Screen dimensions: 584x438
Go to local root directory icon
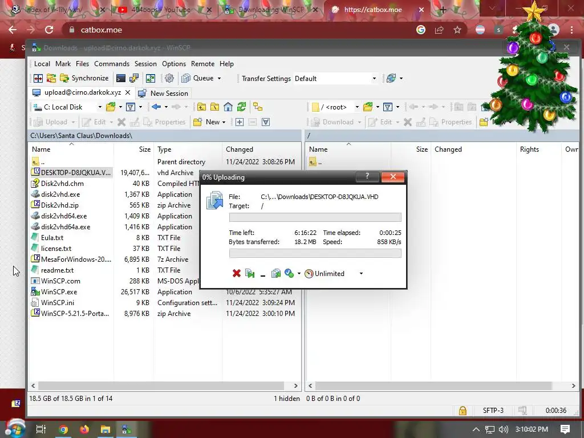[x=214, y=107]
